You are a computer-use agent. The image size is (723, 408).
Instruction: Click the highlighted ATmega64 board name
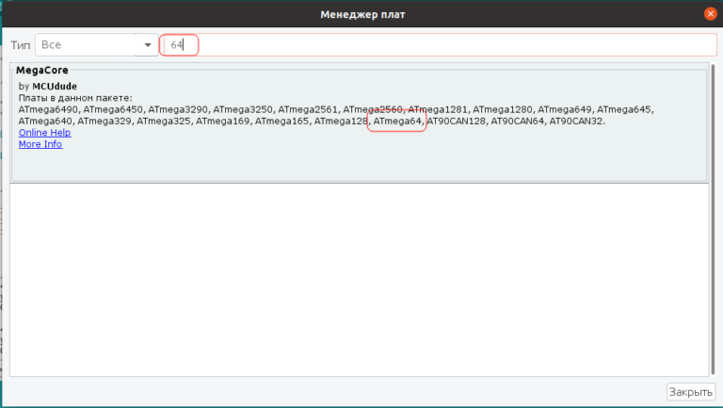397,122
